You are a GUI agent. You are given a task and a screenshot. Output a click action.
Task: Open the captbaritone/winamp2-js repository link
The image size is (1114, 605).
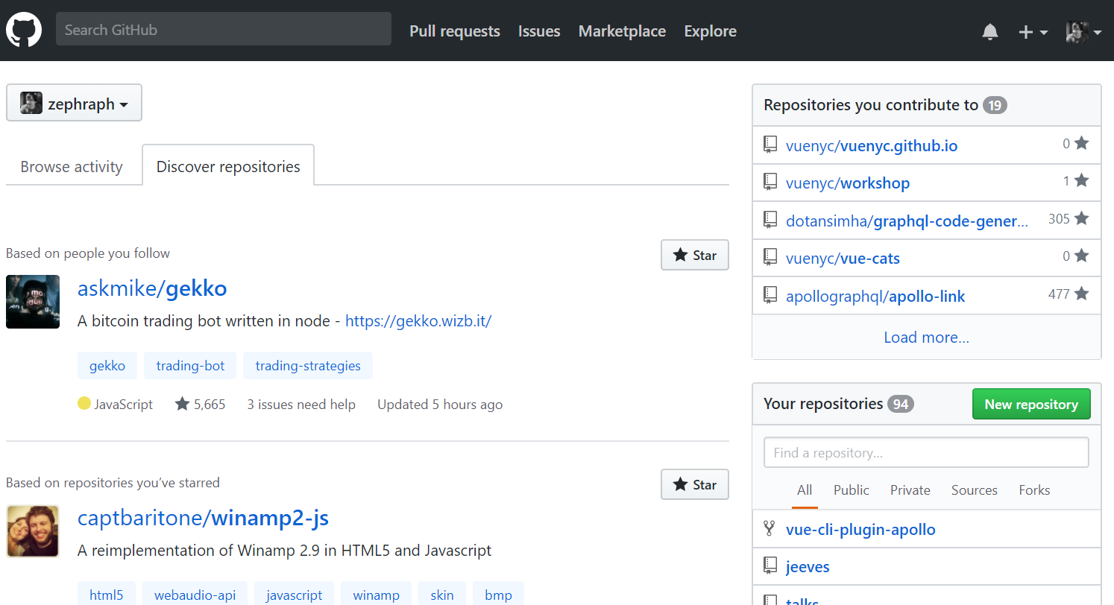click(203, 517)
